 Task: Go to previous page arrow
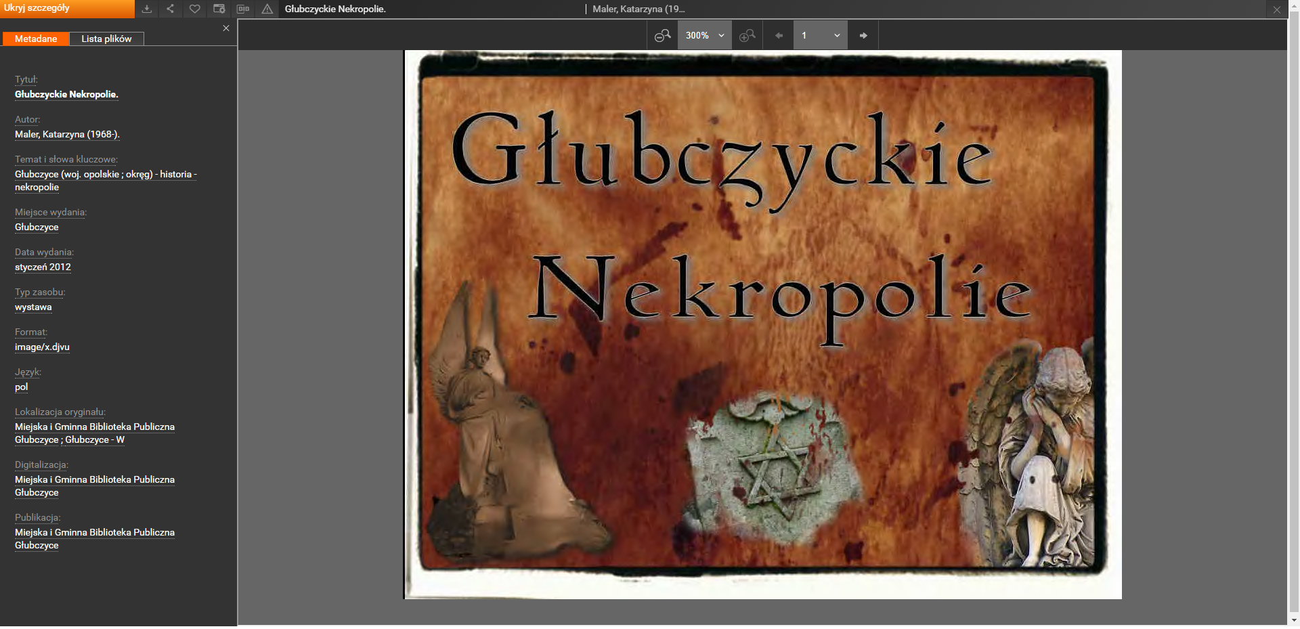[779, 35]
